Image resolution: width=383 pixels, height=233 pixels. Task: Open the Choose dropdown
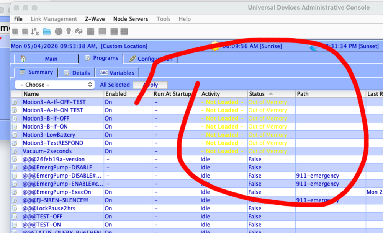[x=55, y=85]
